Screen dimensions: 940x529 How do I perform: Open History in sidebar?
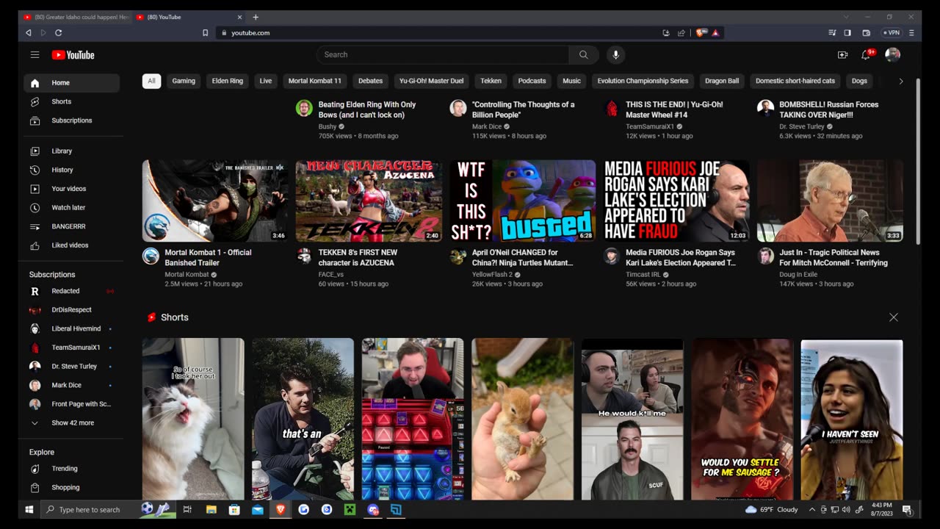pos(72,170)
